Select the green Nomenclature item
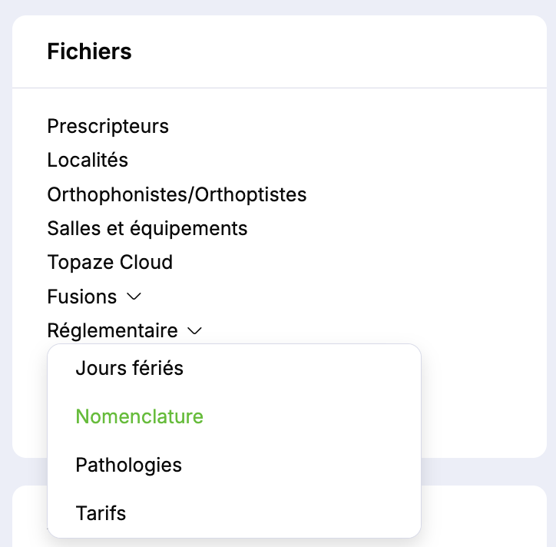Screen dimensions: 556x547 (x=139, y=416)
